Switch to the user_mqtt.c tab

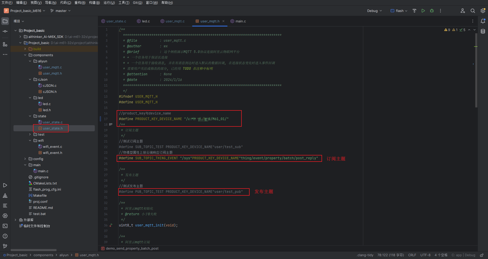[173, 21]
